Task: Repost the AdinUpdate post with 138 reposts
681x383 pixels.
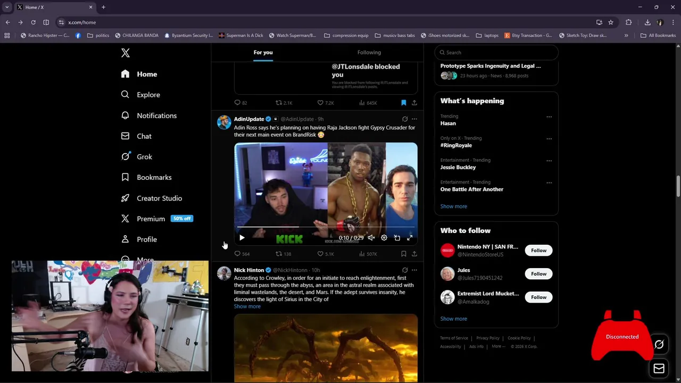Action: pyautogui.click(x=283, y=254)
